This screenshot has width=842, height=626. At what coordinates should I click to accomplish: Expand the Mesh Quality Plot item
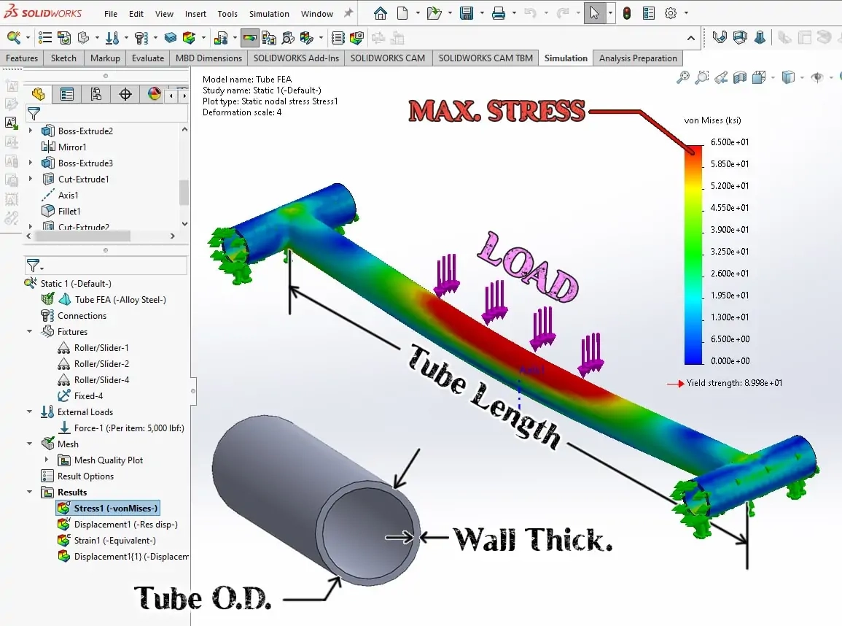pos(47,460)
